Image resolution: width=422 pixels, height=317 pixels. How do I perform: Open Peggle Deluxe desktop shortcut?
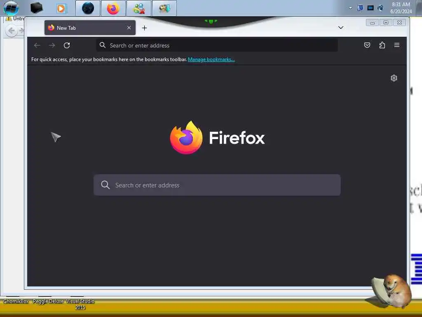[x=48, y=301]
